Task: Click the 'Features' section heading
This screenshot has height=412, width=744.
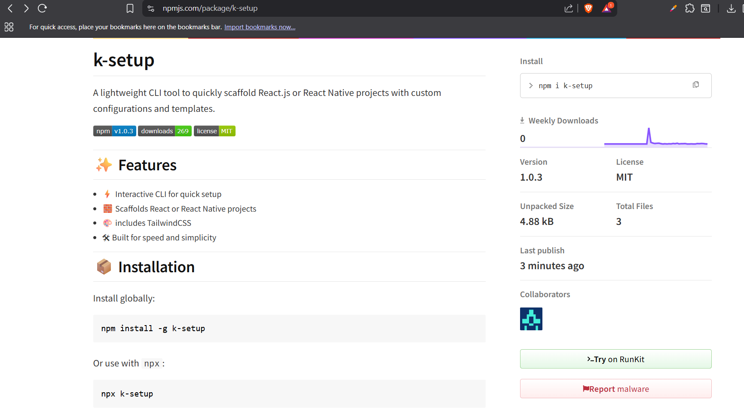Action: click(x=147, y=165)
